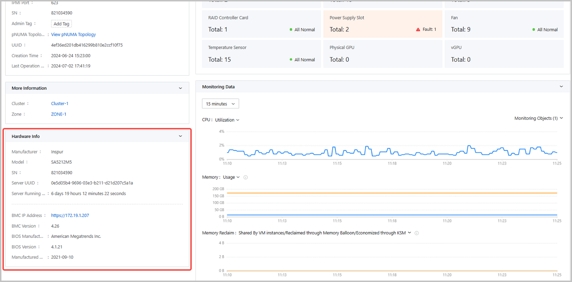Image resolution: width=572 pixels, height=282 pixels.
Task: Select the Physical GPU card
Action: point(382,54)
